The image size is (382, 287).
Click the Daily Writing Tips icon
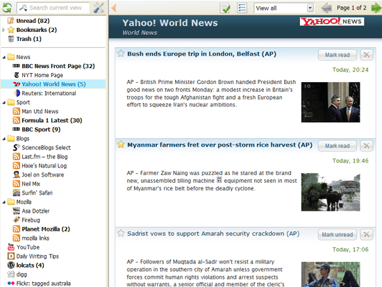11,256
